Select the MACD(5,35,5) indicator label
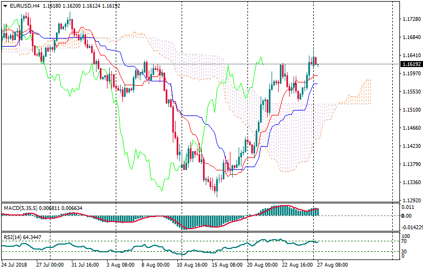 (20, 207)
